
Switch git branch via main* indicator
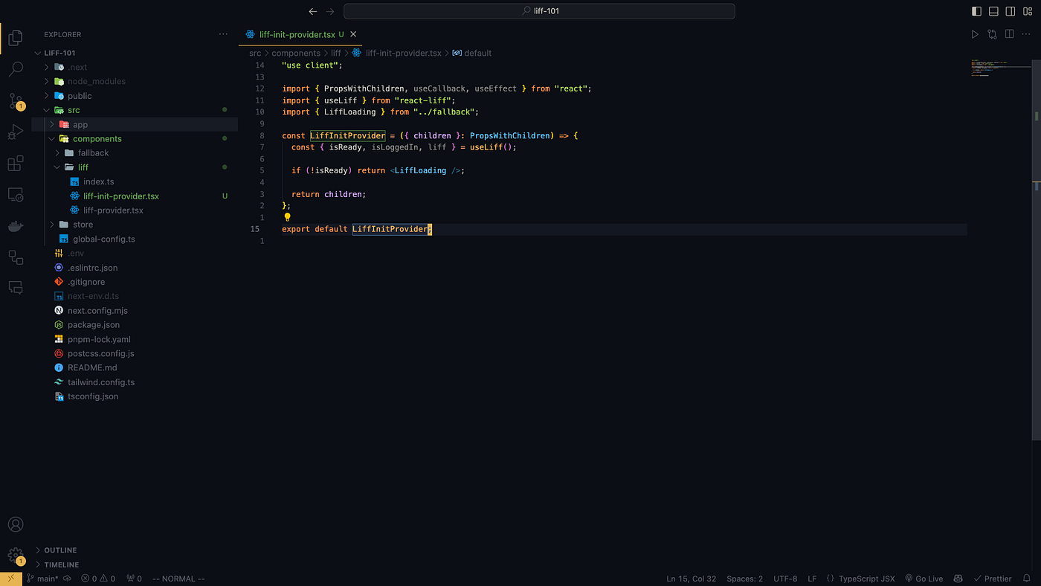[42, 579]
